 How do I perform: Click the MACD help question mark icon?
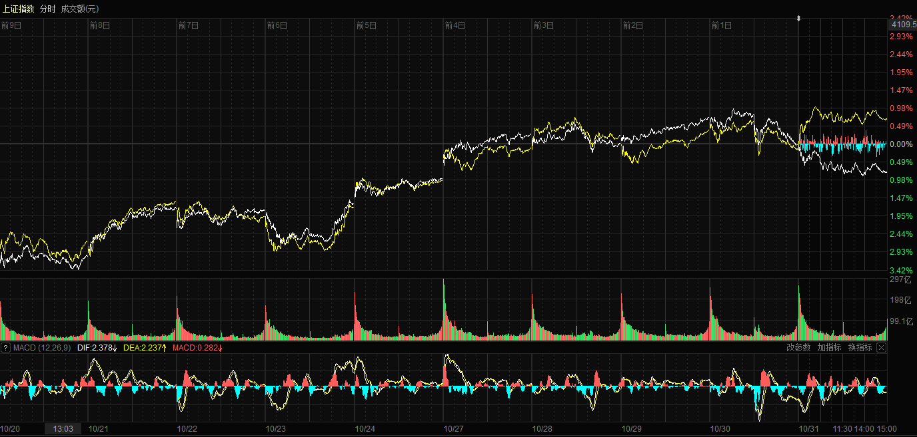tap(5, 348)
